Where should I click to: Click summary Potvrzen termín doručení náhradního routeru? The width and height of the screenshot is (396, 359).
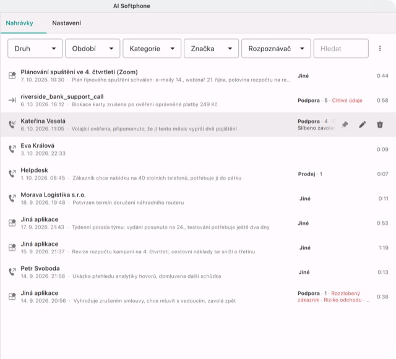(x=128, y=203)
